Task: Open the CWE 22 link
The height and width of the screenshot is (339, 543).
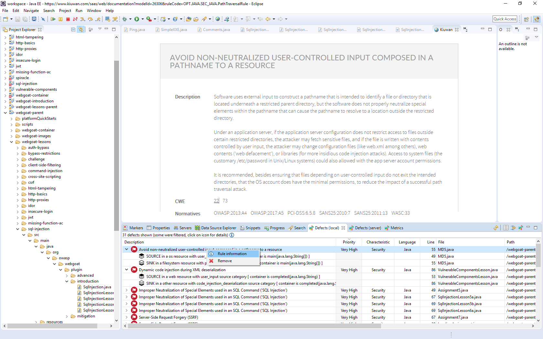Action: (x=216, y=200)
